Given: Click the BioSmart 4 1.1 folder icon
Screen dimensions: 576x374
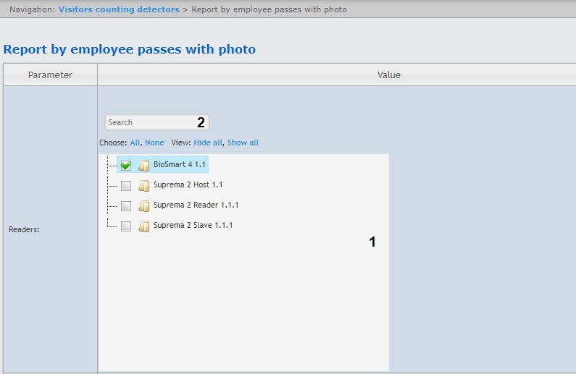Looking at the screenshot, I should 143,165.
